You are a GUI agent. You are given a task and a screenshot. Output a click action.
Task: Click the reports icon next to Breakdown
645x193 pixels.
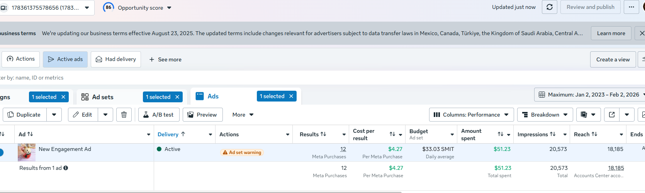[x=584, y=115]
